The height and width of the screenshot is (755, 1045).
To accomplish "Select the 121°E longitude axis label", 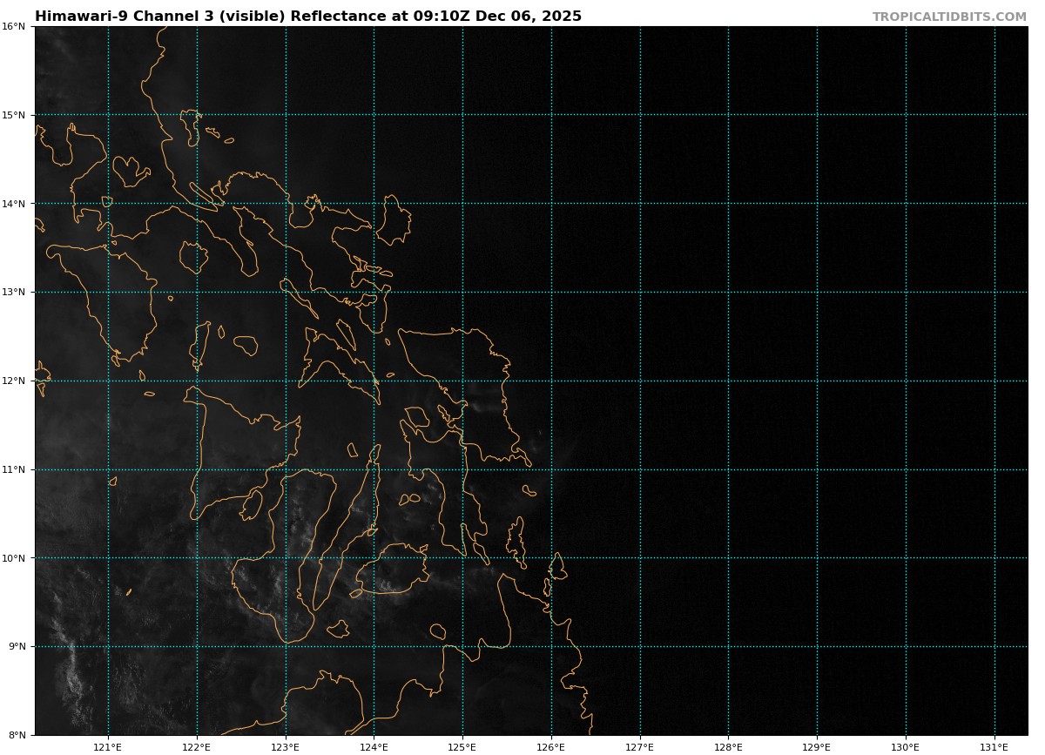I will click(x=108, y=746).
